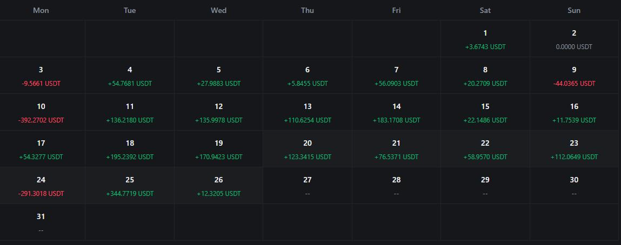The width and height of the screenshot is (621, 245).
Task: Click day 16 with +11.7539 USDT
Action: tap(574, 112)
